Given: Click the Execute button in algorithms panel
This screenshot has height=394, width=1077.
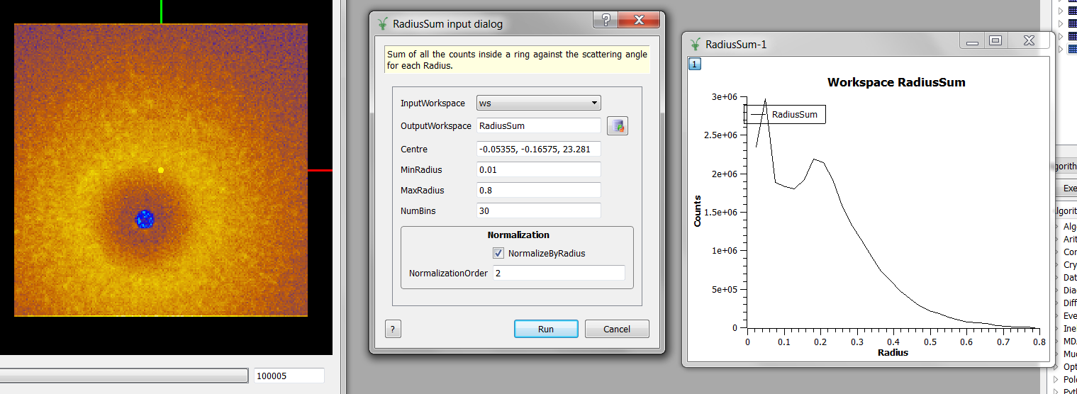Looking at the screenshot, I should click(1068, 188).
